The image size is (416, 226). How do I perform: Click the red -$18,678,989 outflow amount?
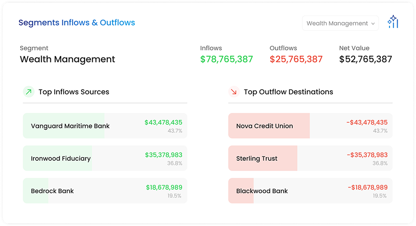pyautogui.click(x=368, y=187)
